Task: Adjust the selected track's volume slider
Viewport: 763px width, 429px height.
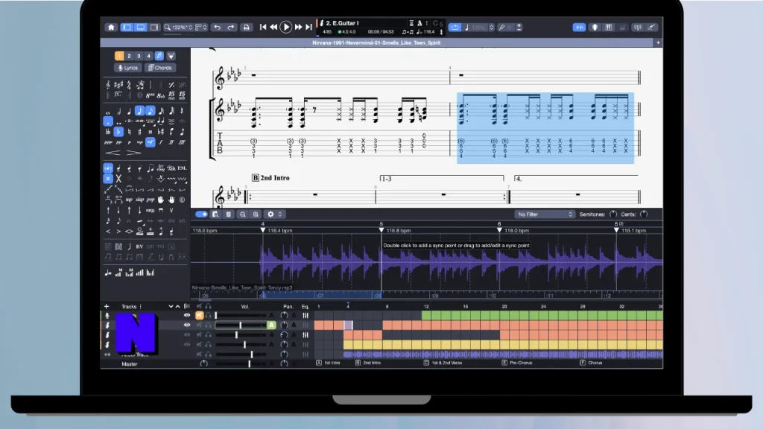Action: (241, 325)
